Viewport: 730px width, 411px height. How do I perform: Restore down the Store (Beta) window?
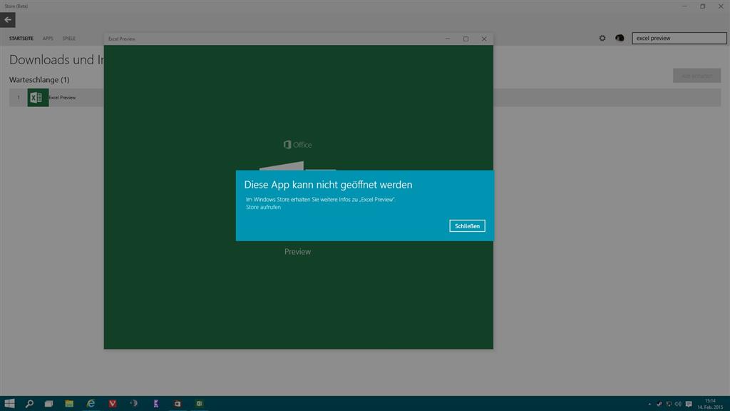[702, 6]
